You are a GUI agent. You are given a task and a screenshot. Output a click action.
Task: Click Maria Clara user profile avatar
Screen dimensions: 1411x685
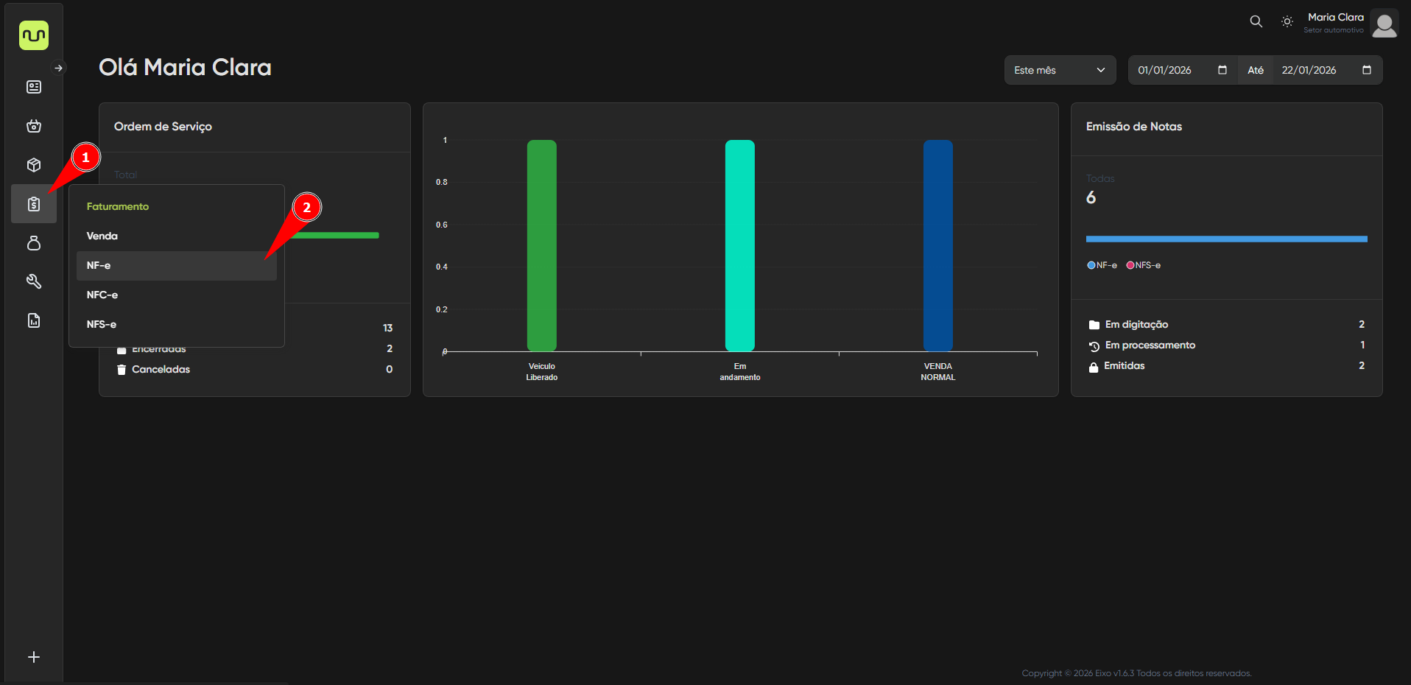(1384, 24)
